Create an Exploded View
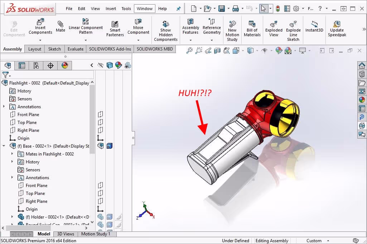 274,29
